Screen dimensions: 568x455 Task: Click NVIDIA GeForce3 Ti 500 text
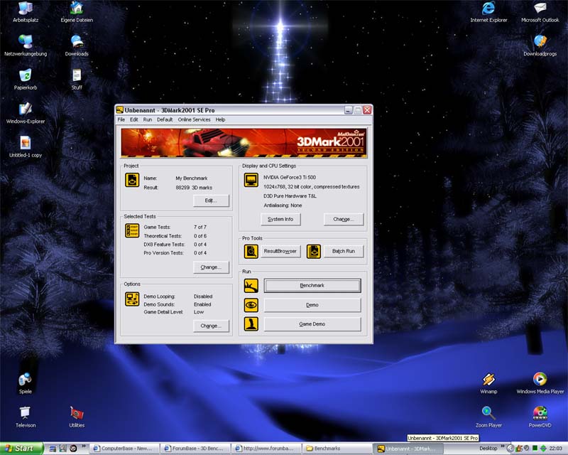290,178
